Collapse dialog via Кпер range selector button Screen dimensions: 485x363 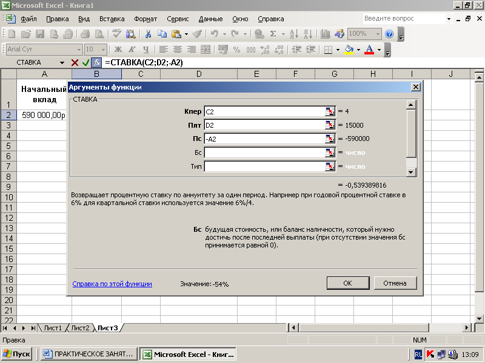[x=330, y=111]
